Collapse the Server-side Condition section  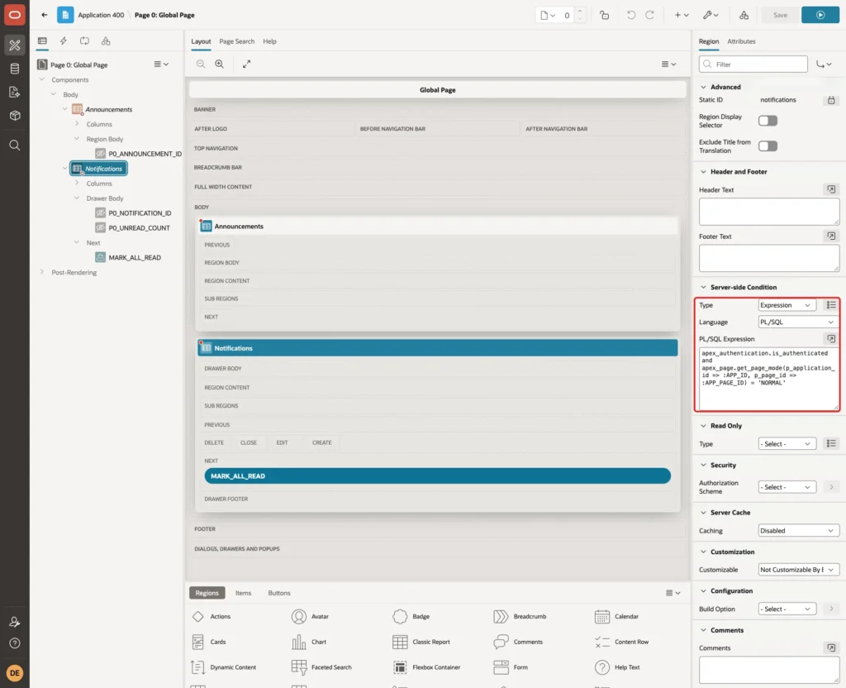pos(703,287)
